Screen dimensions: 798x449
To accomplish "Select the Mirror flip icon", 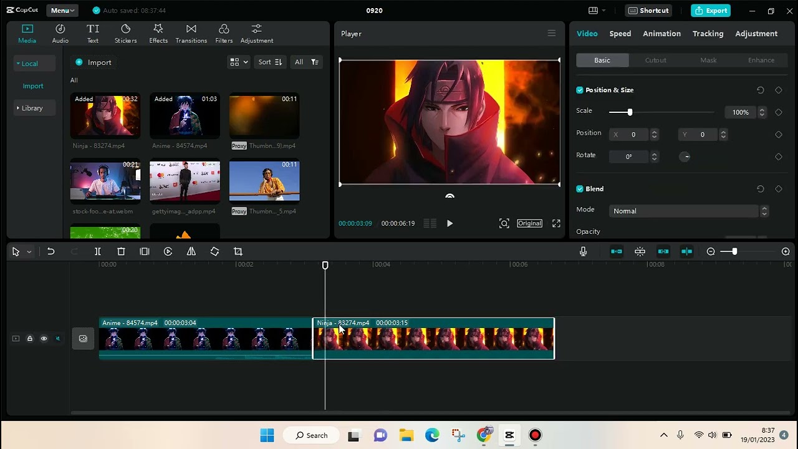I will pyautogui.click(x=191, y=251).
